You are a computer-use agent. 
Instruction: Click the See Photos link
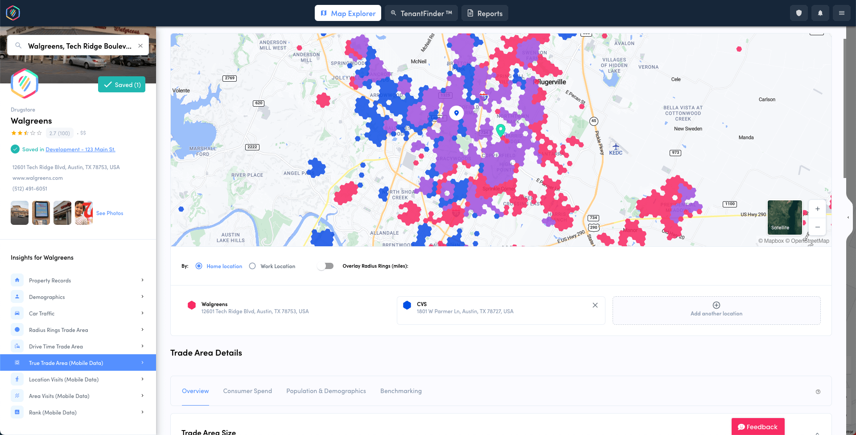(x=110, y=213)
